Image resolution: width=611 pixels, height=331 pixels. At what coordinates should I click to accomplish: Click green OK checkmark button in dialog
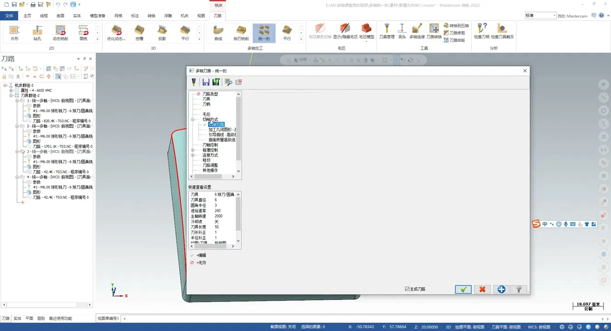(x=463, y=289)
